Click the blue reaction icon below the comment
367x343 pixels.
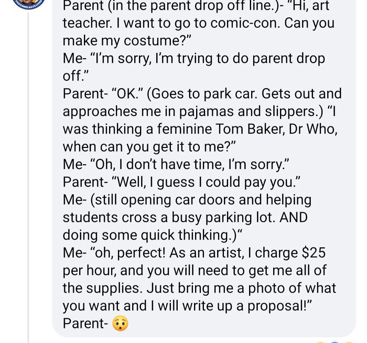[334, 340]
